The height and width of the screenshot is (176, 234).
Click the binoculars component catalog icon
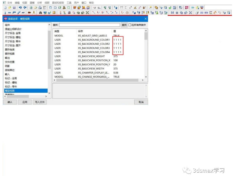coord(40,13)
